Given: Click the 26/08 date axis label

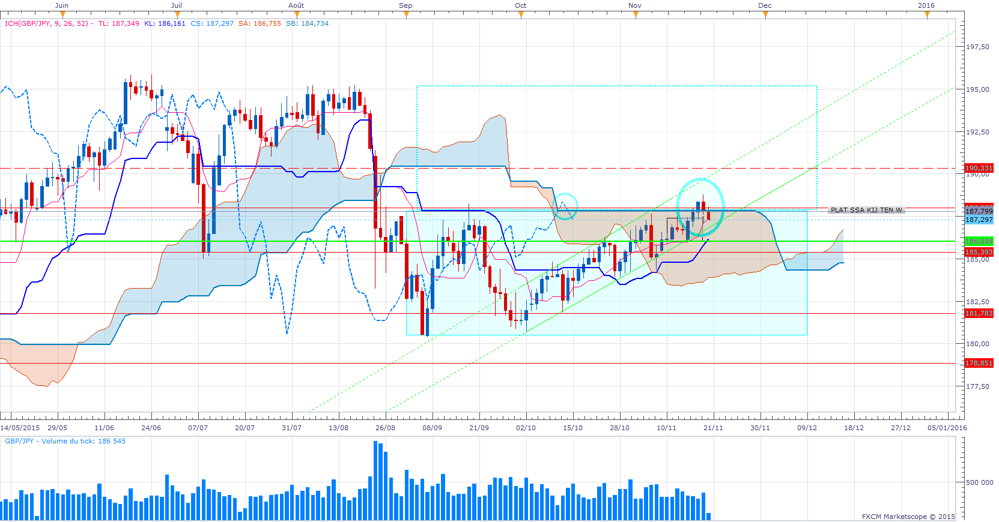Looking at the screenshot, I should click(x=386, y=428).
